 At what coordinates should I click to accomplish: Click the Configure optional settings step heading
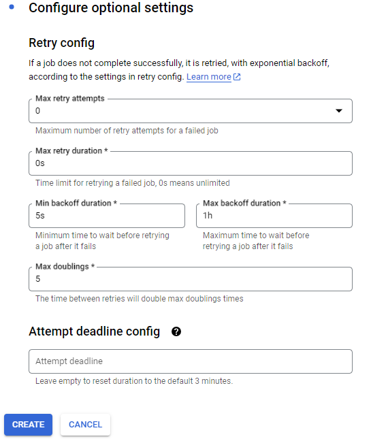111,7
